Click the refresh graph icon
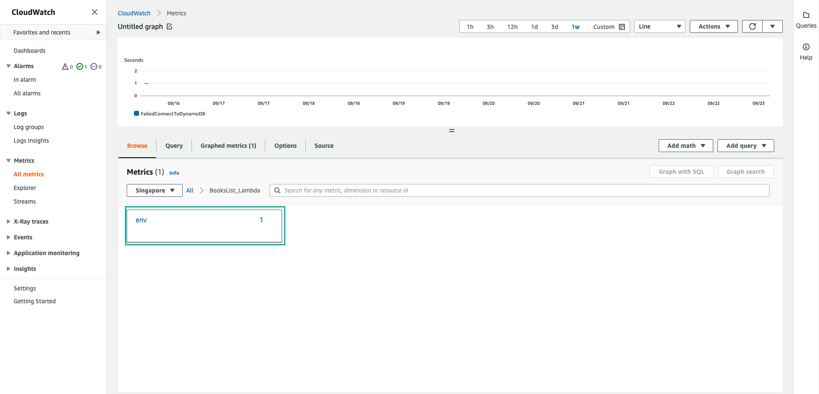Image resolution: width=819 pixels, height=394 pixels. point(752,26)
